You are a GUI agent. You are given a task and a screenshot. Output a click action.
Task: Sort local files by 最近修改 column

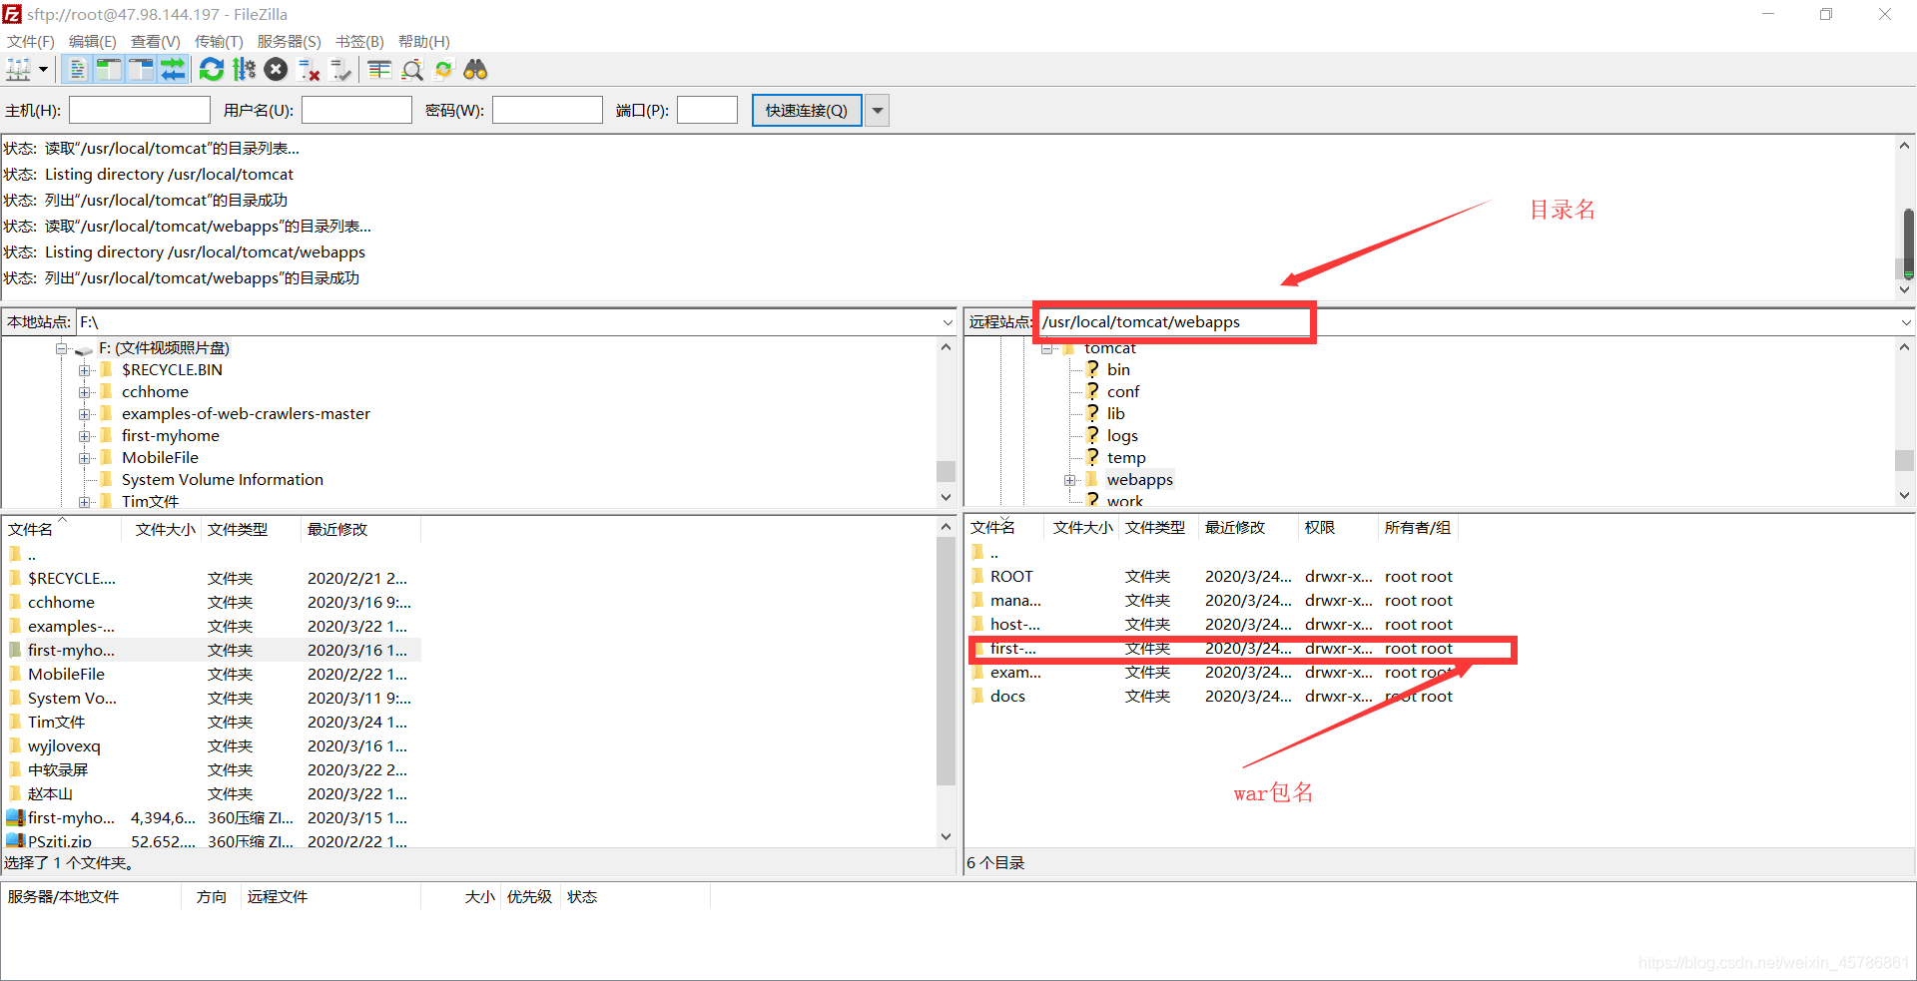[360, 529]
